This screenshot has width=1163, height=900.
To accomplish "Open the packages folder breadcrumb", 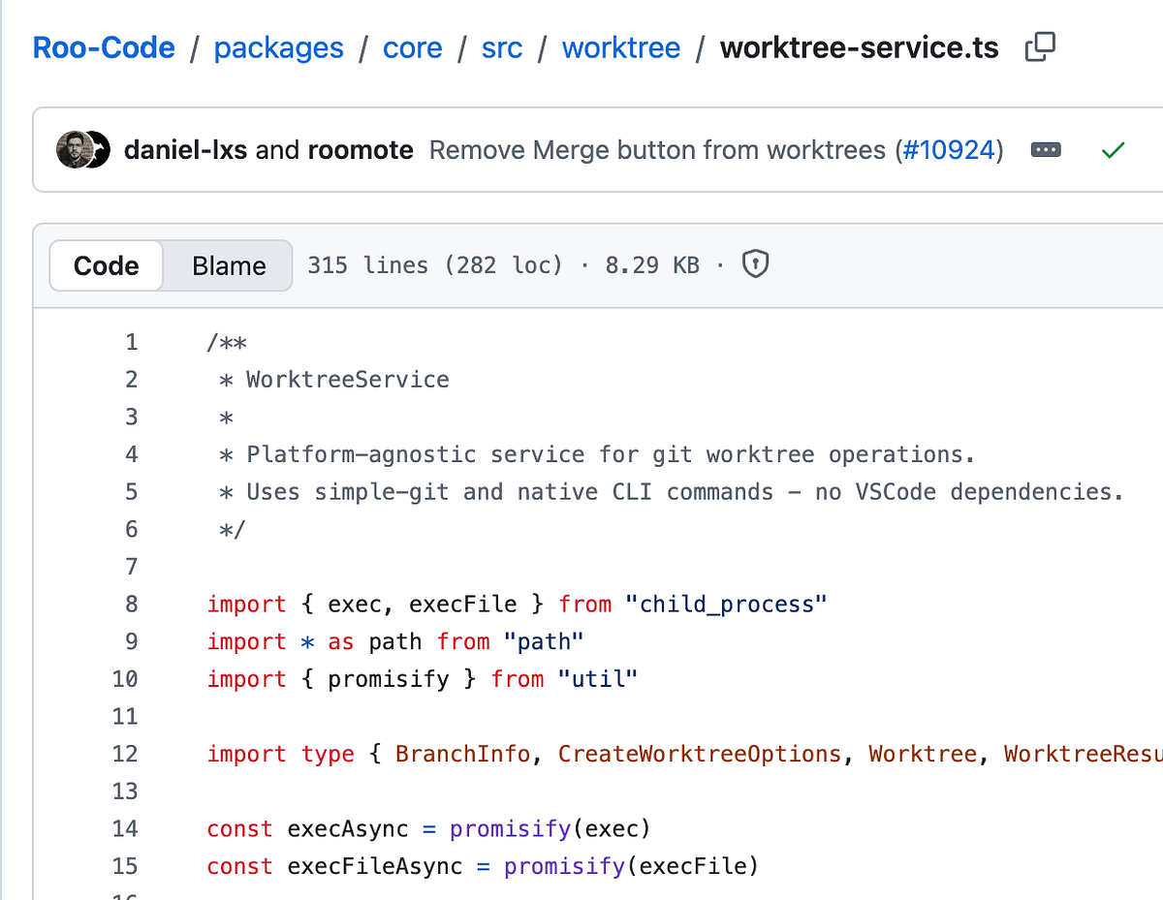I will pos(278,47).
